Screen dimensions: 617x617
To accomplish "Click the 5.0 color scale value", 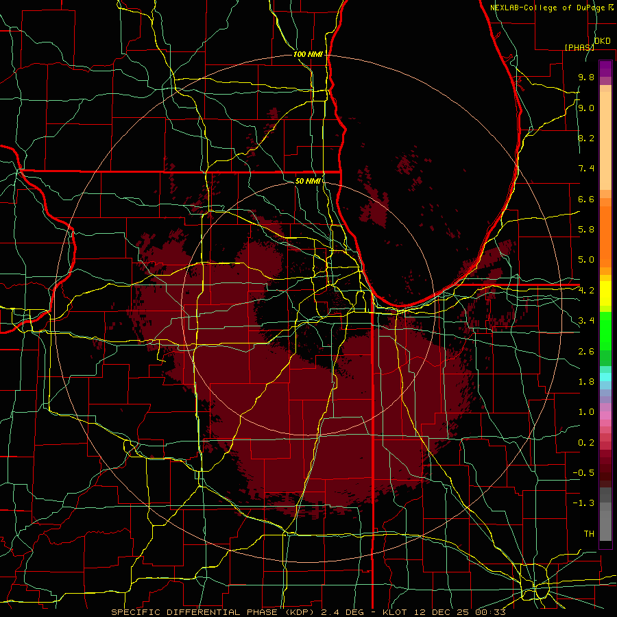I will click(x=586, y=260).
